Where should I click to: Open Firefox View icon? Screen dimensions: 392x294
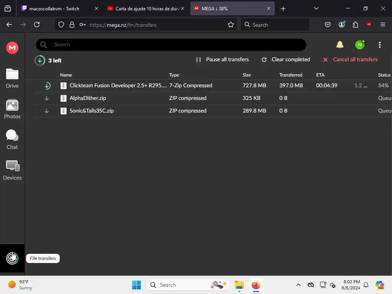8,8
